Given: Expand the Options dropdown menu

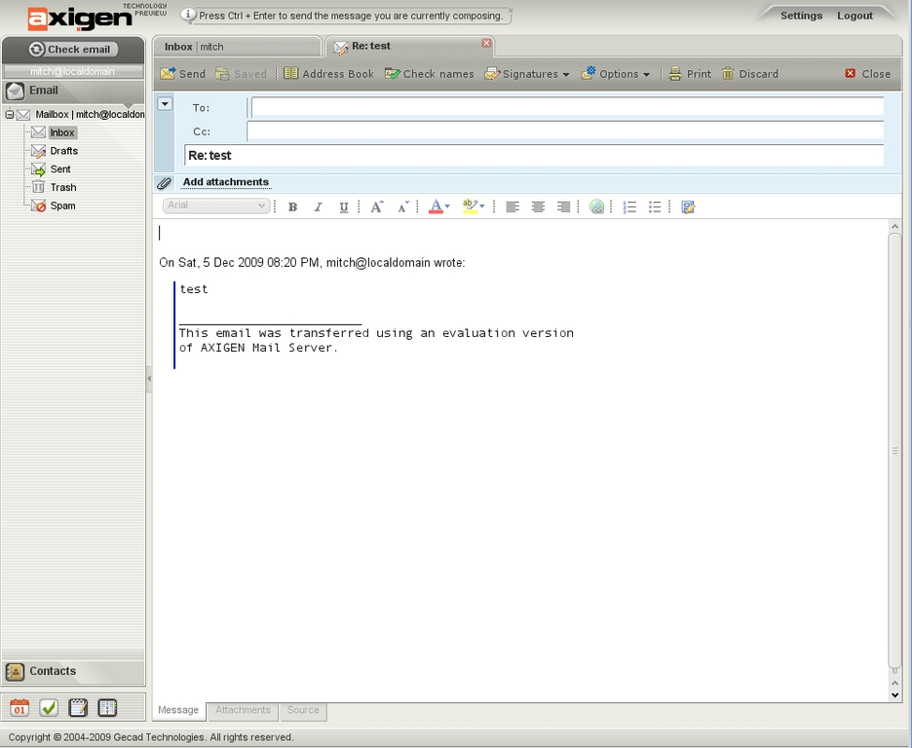Looking at the screenshot, I should [x=616, y=74].
